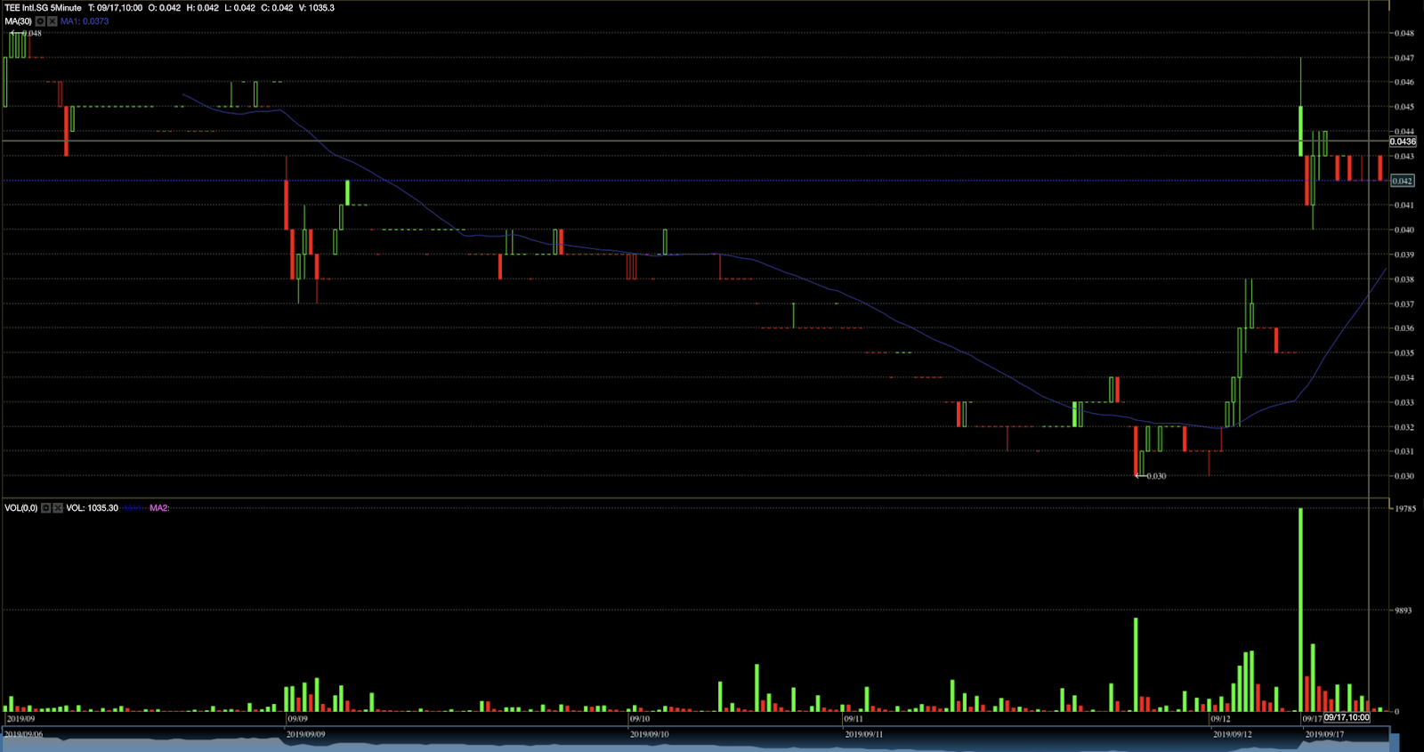Click the VOL: 1035.30 readout
The image size is (1424, 752).
click(92, 508)
